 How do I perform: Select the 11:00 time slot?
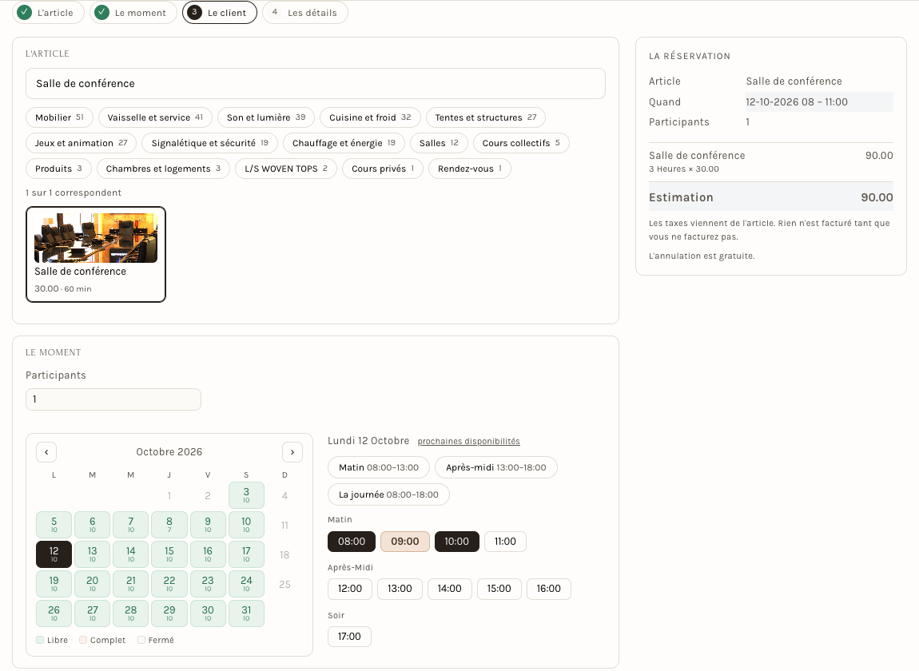[505, 542]
